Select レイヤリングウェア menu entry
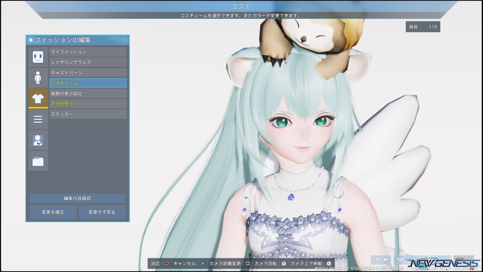 click(88, 62)
